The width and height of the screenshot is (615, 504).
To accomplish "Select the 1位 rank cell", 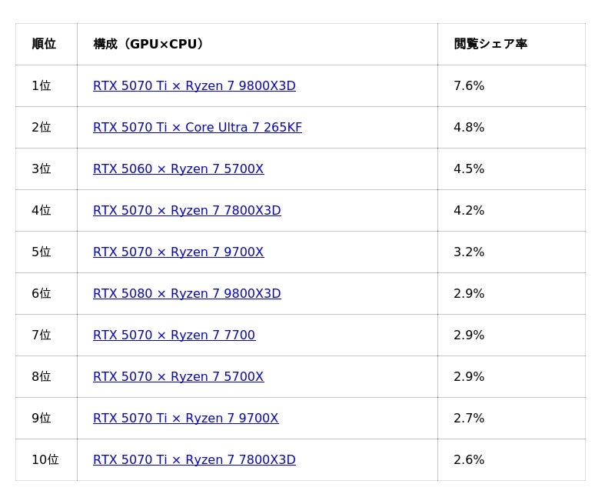I will click(x=42, y=86).
